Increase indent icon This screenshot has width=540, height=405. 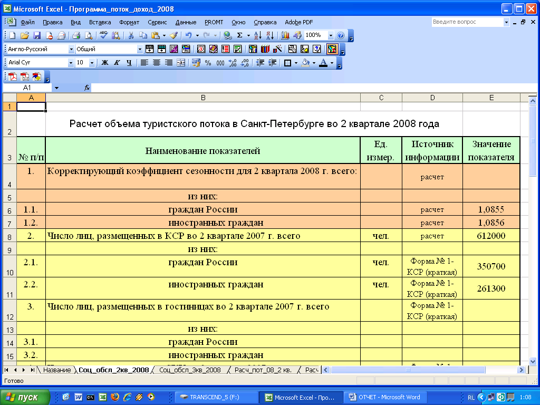coord(272,63)
